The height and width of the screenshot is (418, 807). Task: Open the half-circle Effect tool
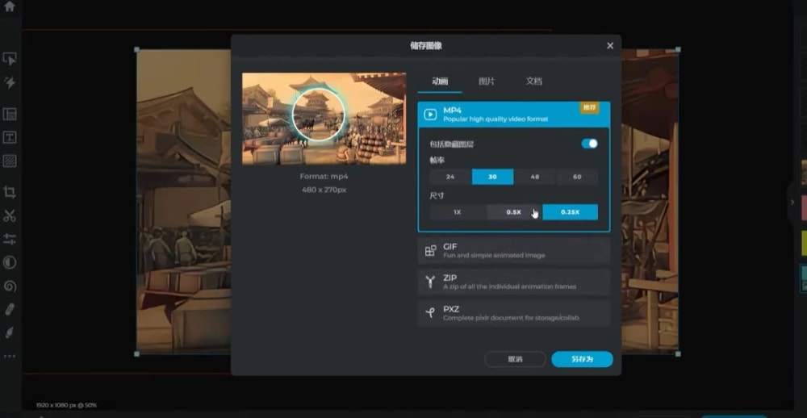9,262
